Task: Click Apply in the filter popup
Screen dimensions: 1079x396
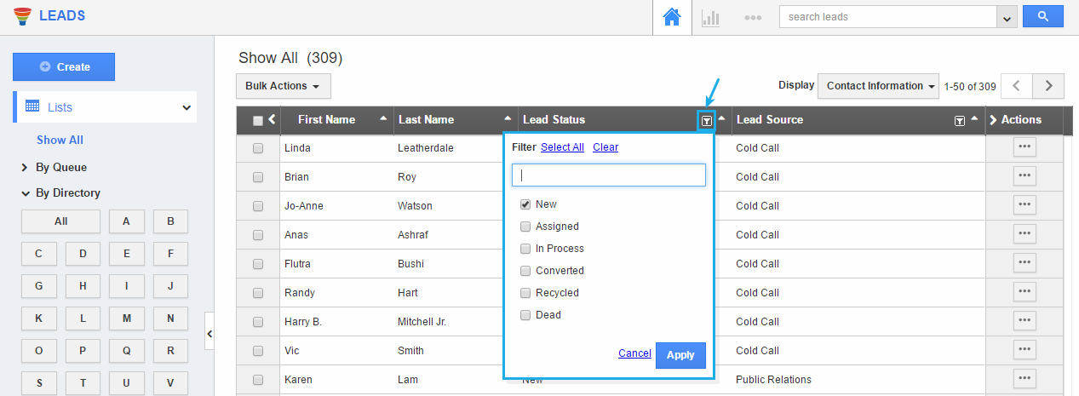Action: click(x=680, y=355)
